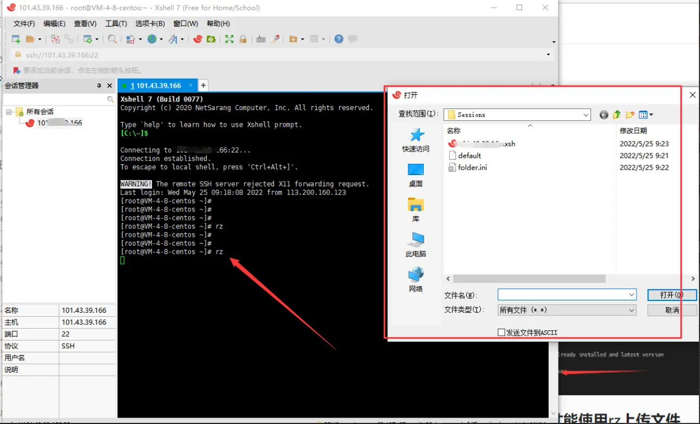The height and width of the screenshot is (424, 700).
Task: Click the magnifier Find icon in toolbar
Action: tap(112, 39)
